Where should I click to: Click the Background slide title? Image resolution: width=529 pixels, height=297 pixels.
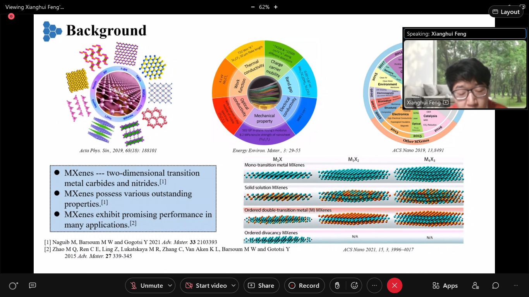pos(106,30)
